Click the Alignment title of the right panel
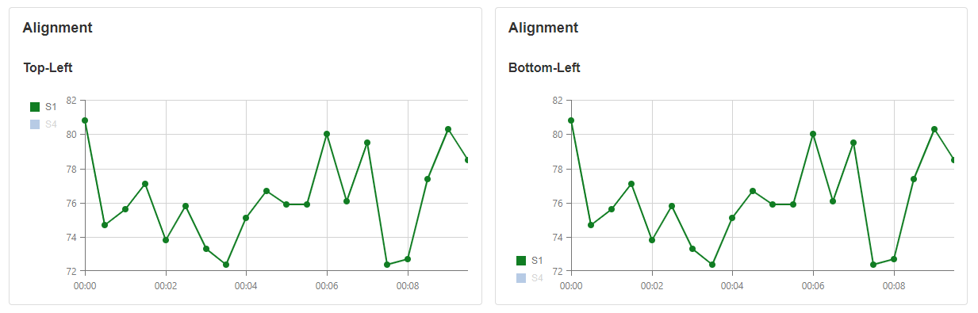 (x=543, y=28)
